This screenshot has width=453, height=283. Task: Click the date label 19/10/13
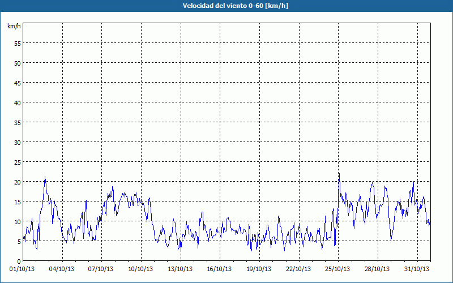(x=259, y=269)
